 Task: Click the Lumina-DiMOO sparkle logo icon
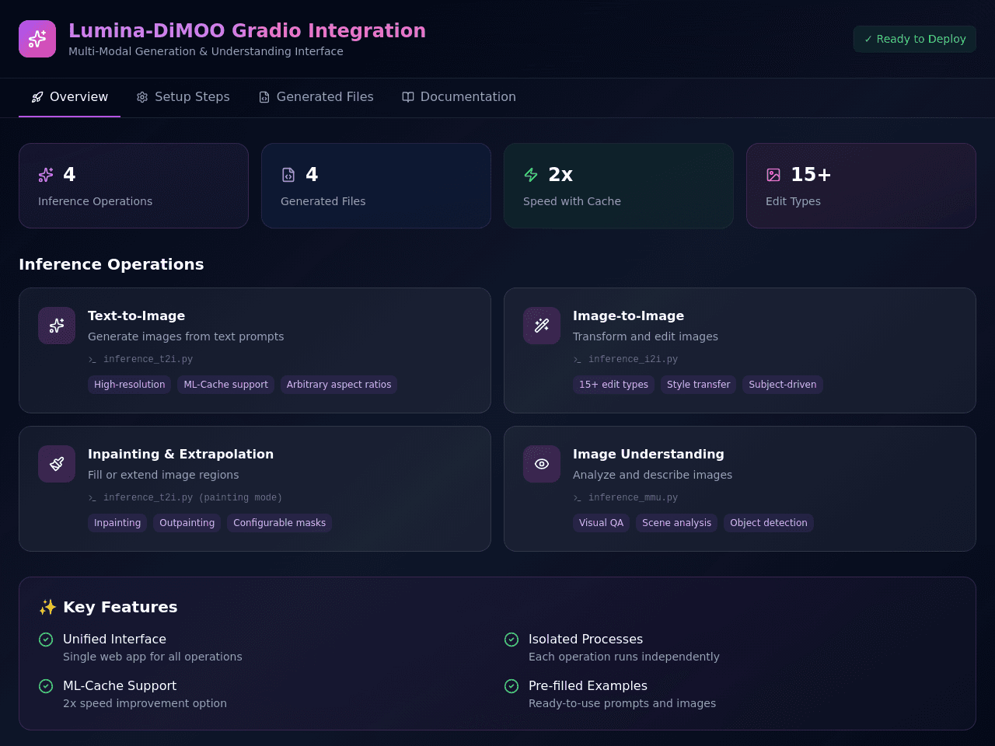37,39
